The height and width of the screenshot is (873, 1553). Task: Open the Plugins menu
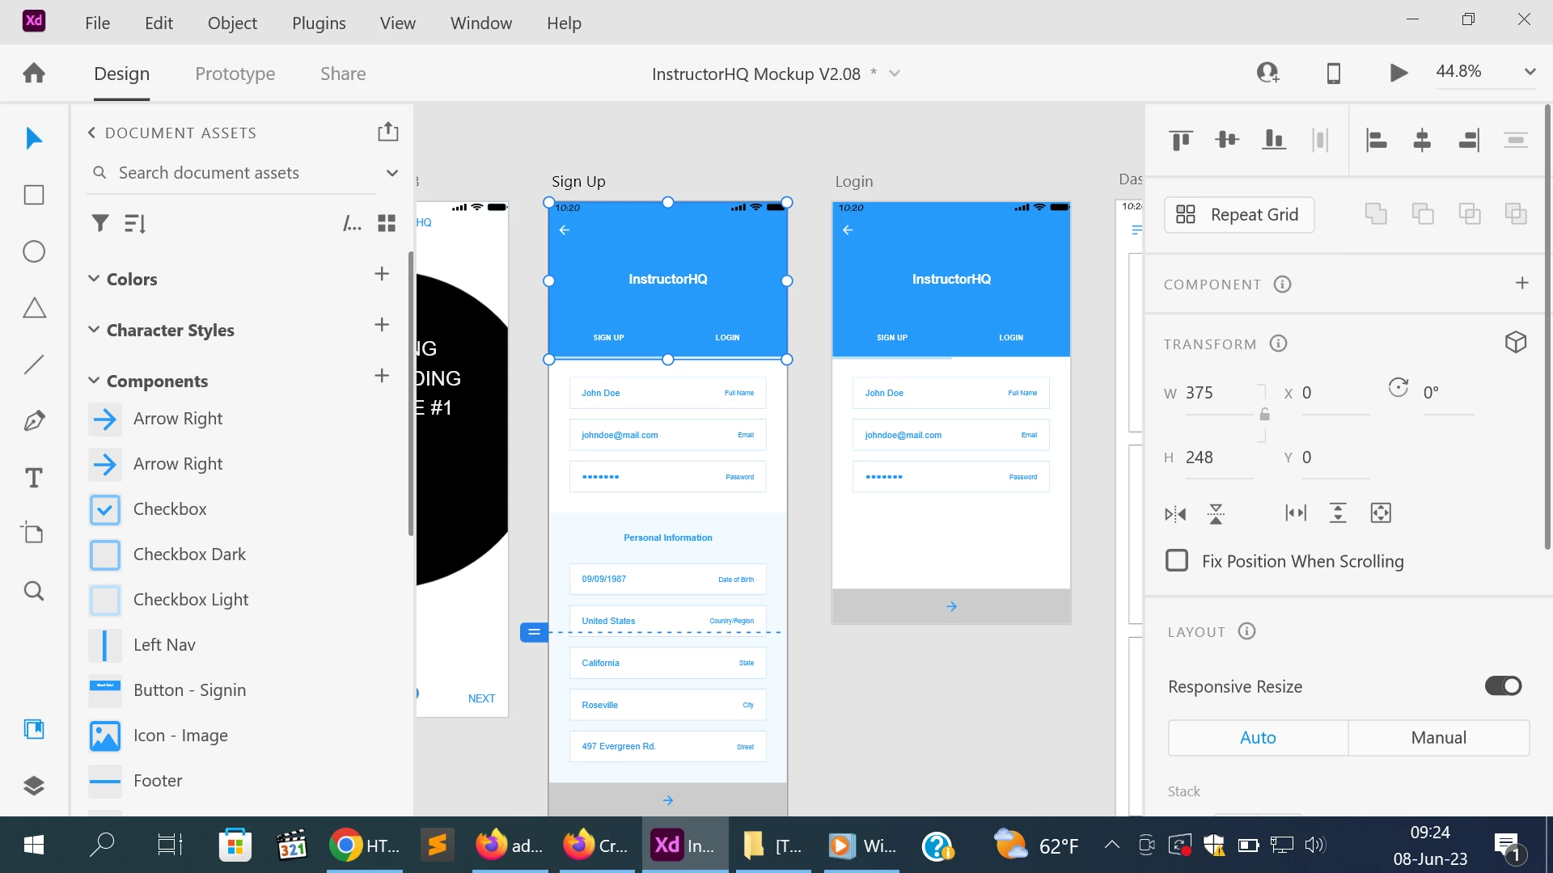point(319,23)
